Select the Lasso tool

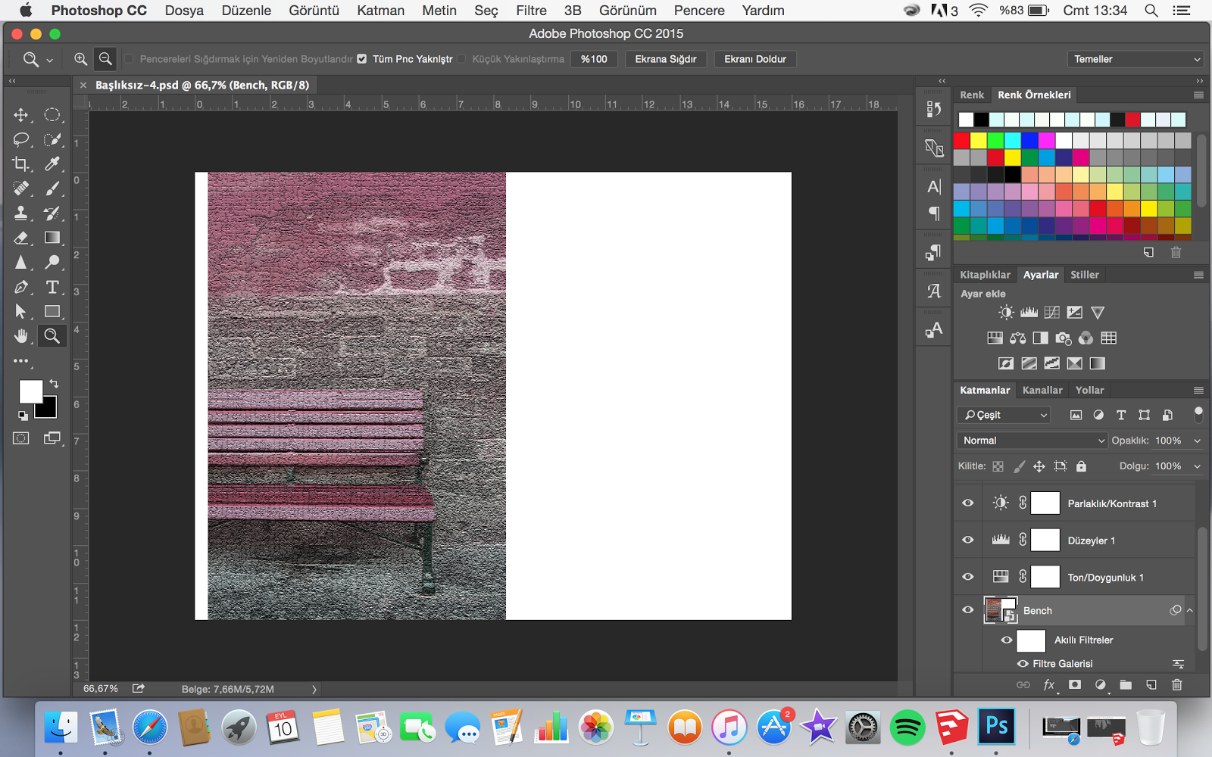point(21,140)
